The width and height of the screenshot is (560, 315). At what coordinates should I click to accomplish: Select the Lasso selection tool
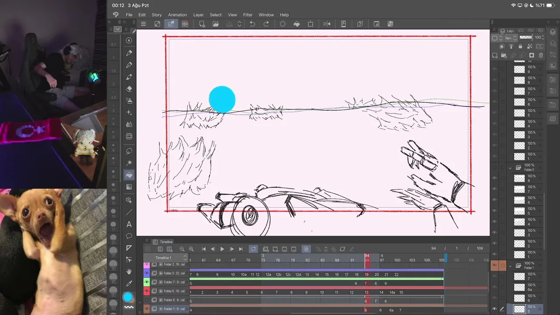(x=129, y=151)
